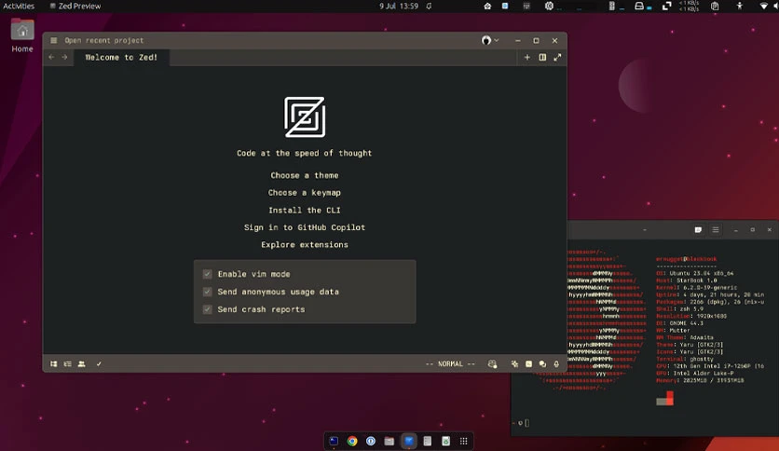The height and width of the screenshot is (451, 779).
Task: Open the Files manager from the dock
Action: click(389, 441)
